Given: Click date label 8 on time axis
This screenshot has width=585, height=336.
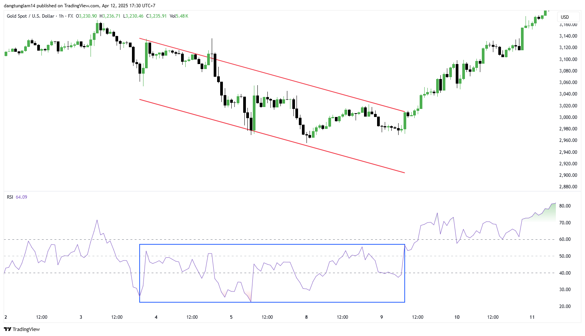Looking at the screenshot, I should tap(307, 317).
